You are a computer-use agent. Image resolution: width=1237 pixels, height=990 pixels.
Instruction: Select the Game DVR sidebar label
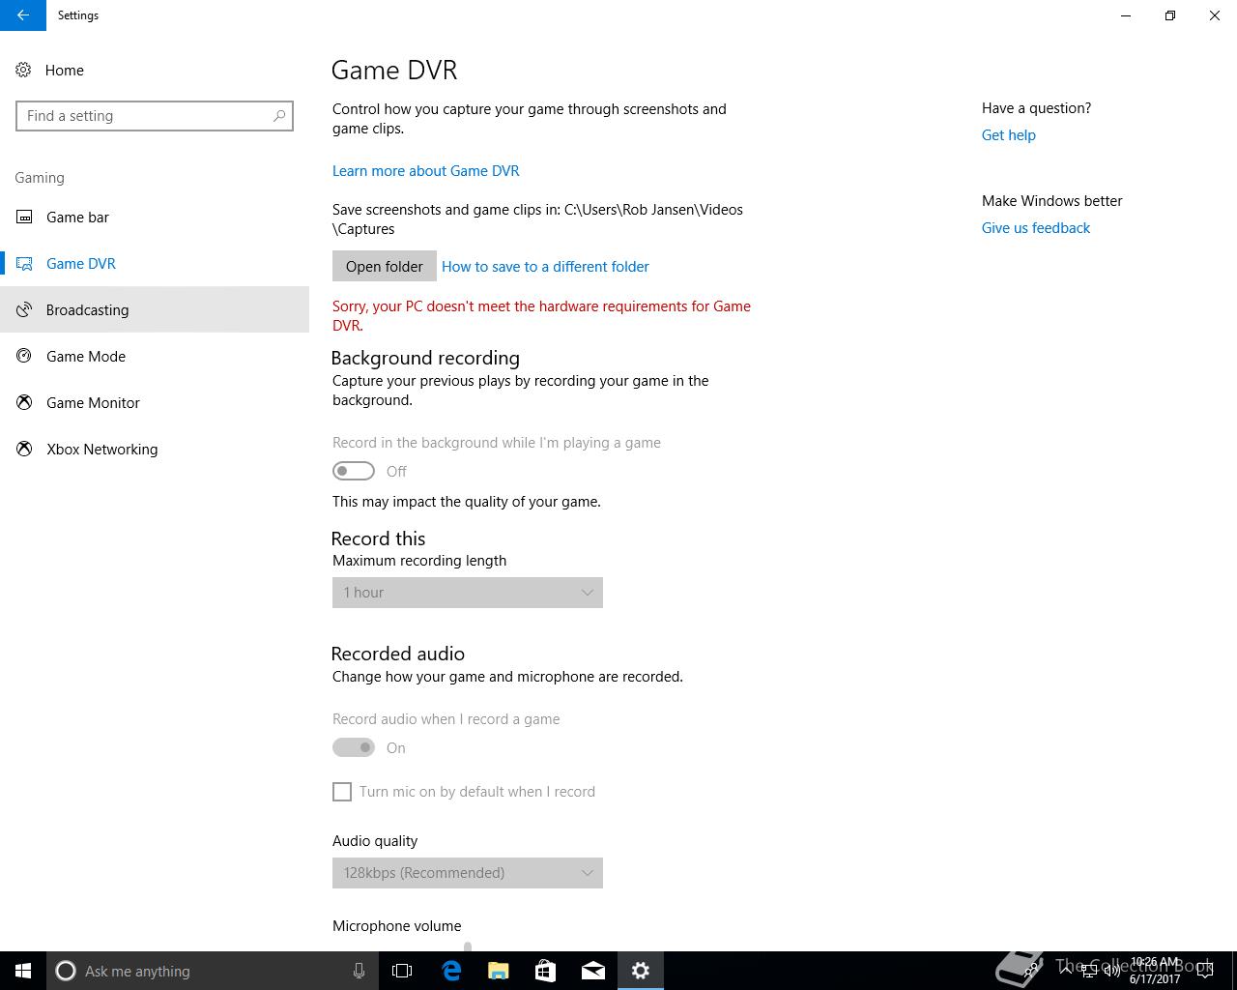click(x=81, y=263)
